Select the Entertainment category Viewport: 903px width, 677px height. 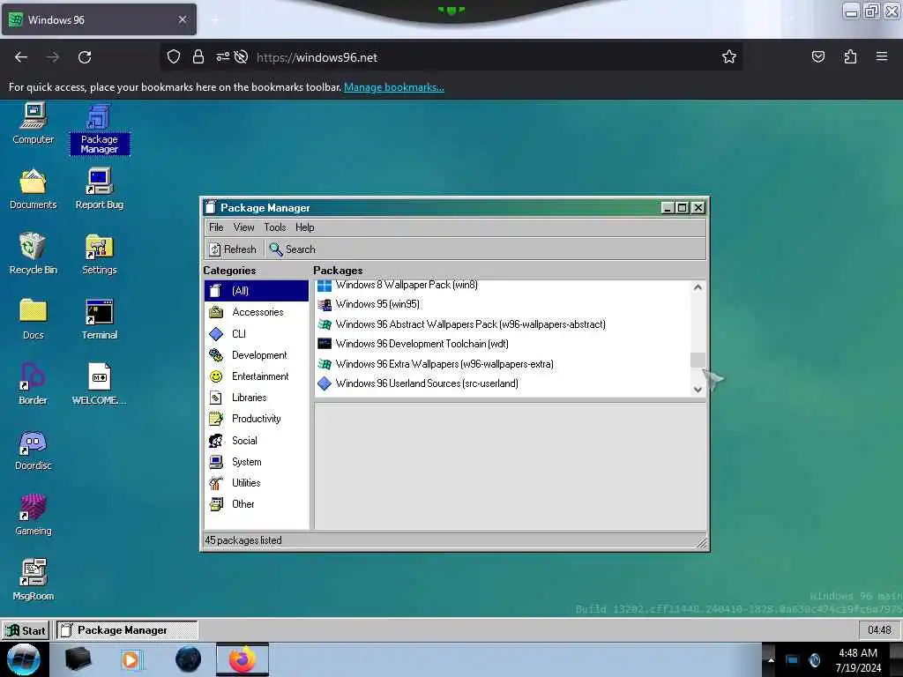257,376
